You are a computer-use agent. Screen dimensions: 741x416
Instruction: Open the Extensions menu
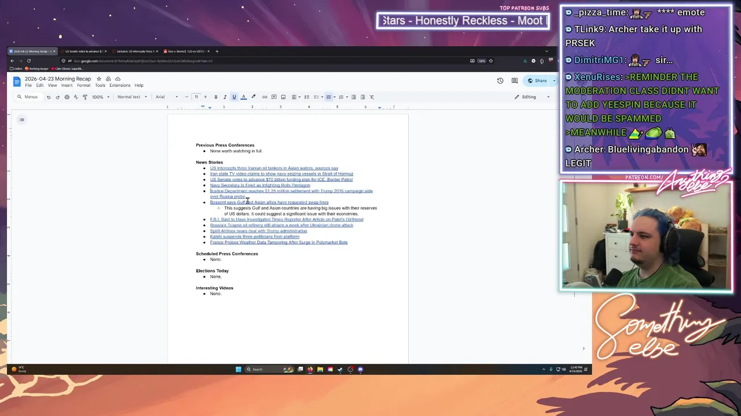(x=120, y=86)
